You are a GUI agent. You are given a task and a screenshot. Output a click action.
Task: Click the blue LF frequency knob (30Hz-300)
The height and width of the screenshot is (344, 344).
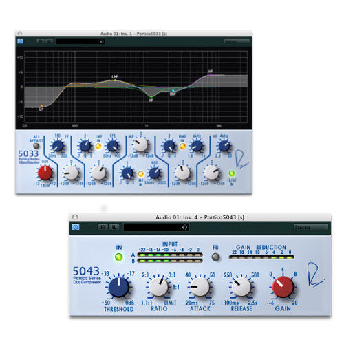57,146
